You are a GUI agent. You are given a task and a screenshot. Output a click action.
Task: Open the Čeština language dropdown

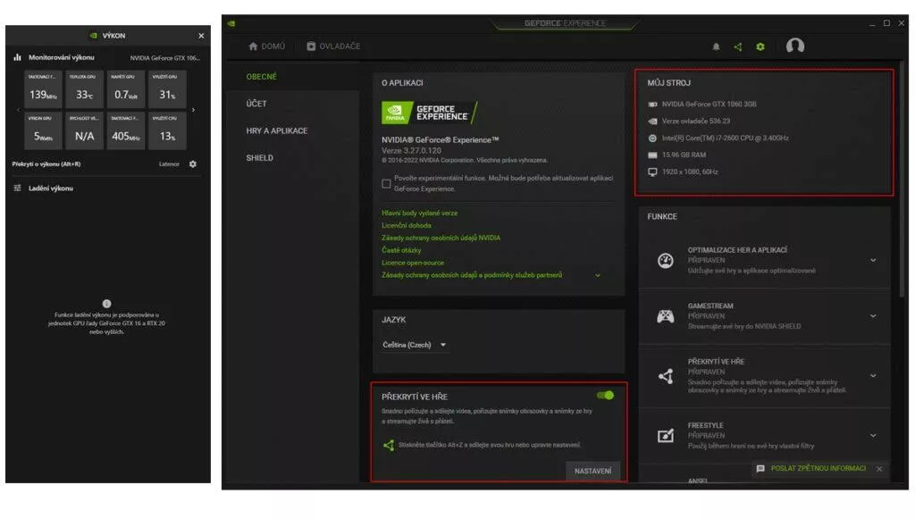tap(415, 345)
